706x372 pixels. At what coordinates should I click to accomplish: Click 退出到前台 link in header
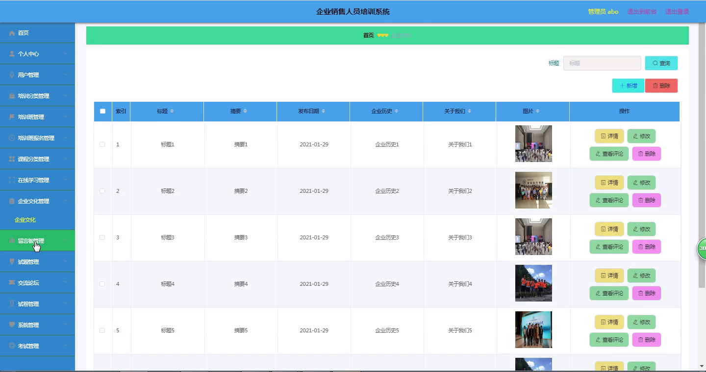642,12
